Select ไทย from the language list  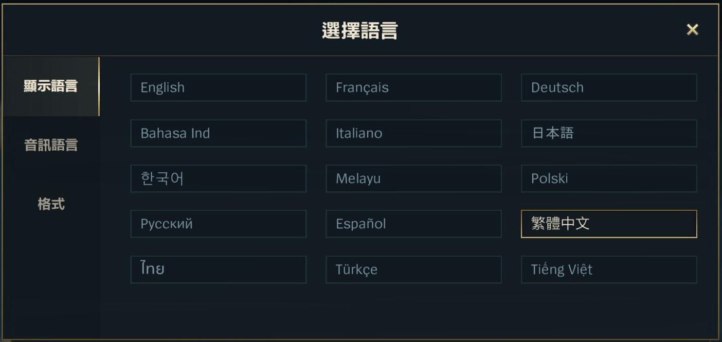click(x=218, y=269)
